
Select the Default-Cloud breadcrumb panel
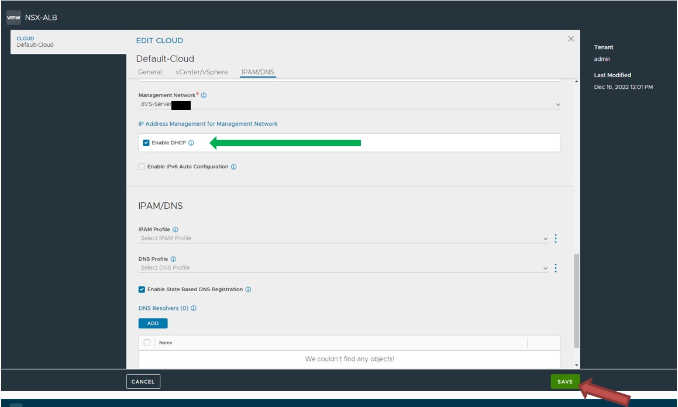[x=68, y=42]
